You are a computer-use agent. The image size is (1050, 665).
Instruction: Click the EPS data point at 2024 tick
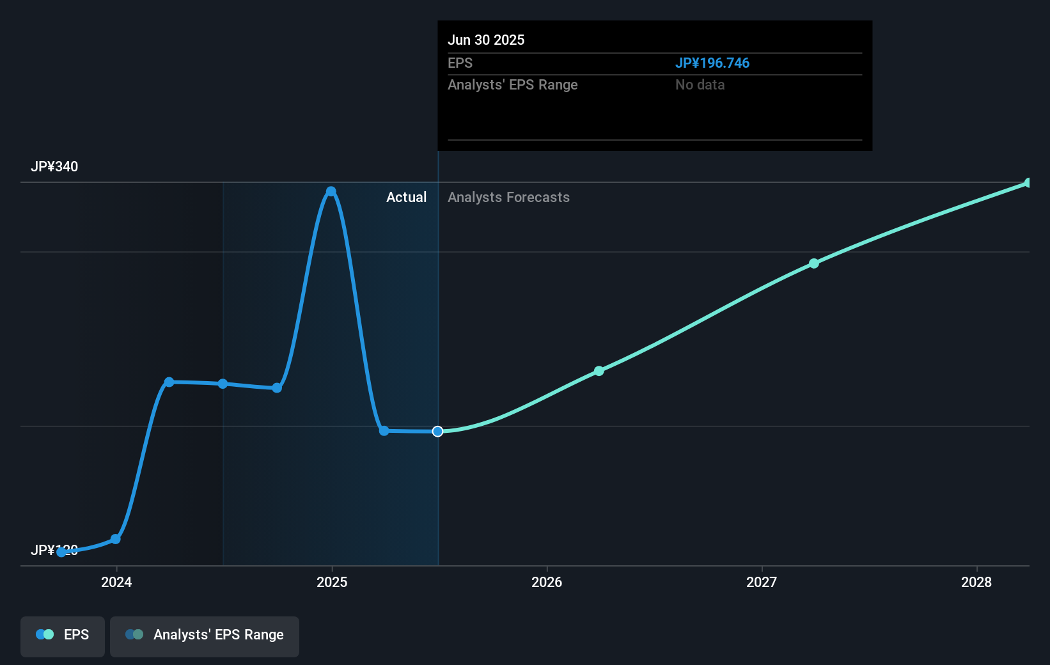pos(116,539)
